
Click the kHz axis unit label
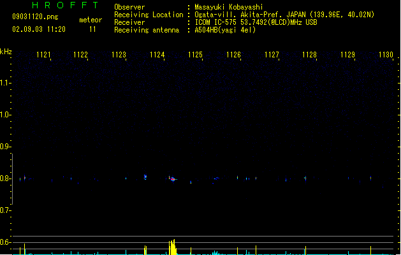click(x=6, y=52)
